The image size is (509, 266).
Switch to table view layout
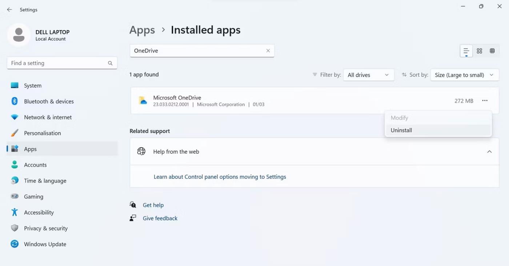[492, 51]
